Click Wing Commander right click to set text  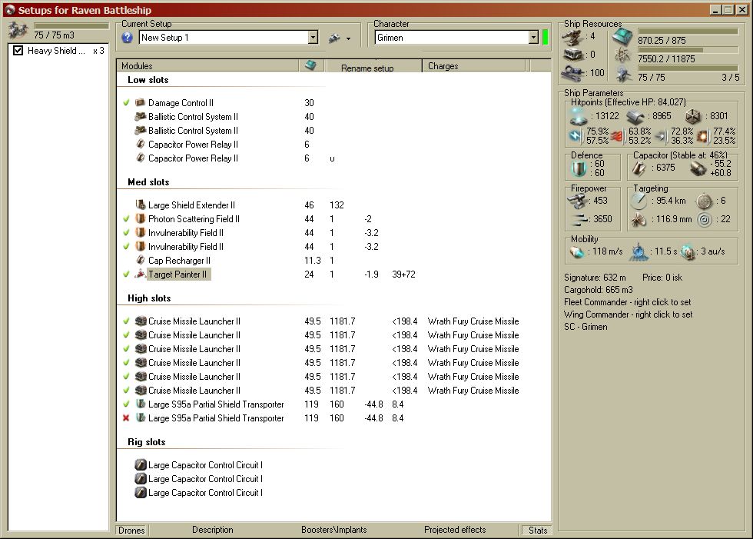point(629,314)
